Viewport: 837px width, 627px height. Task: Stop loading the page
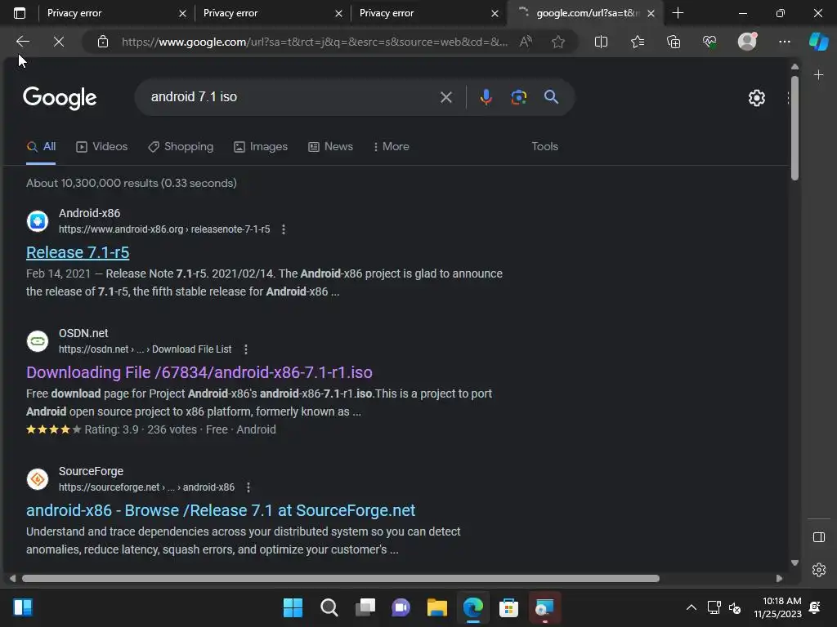click(59, 42)
